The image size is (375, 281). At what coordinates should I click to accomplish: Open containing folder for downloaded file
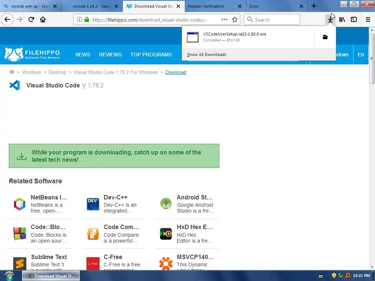click(325, 37)
